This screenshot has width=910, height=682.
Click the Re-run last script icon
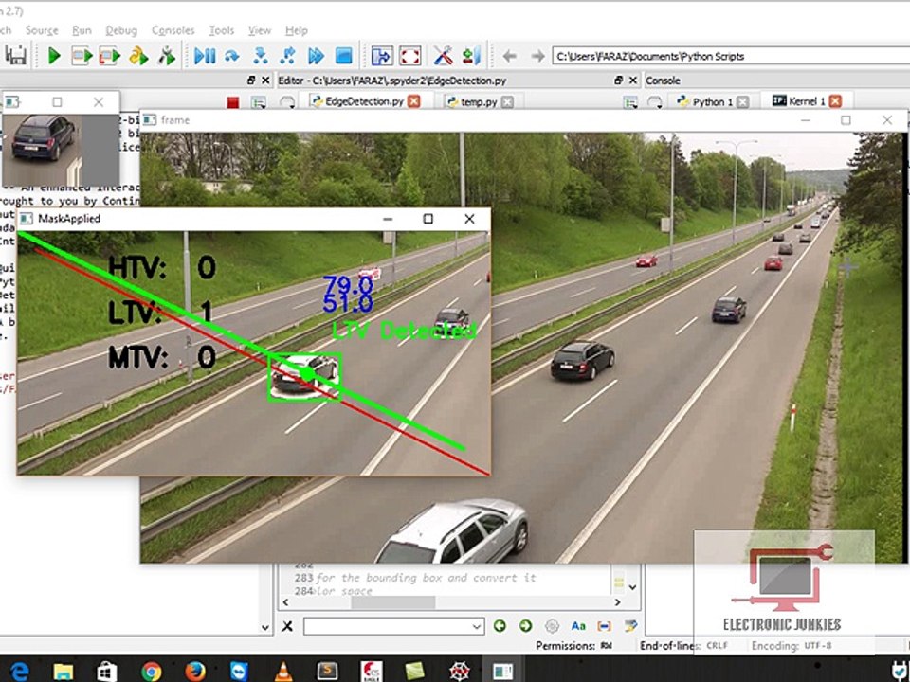tap(167, 56)
